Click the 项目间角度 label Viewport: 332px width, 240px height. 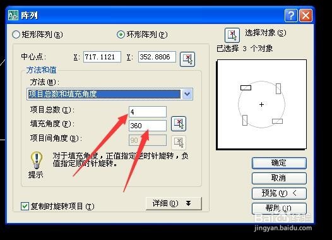[x=56, y=138]
